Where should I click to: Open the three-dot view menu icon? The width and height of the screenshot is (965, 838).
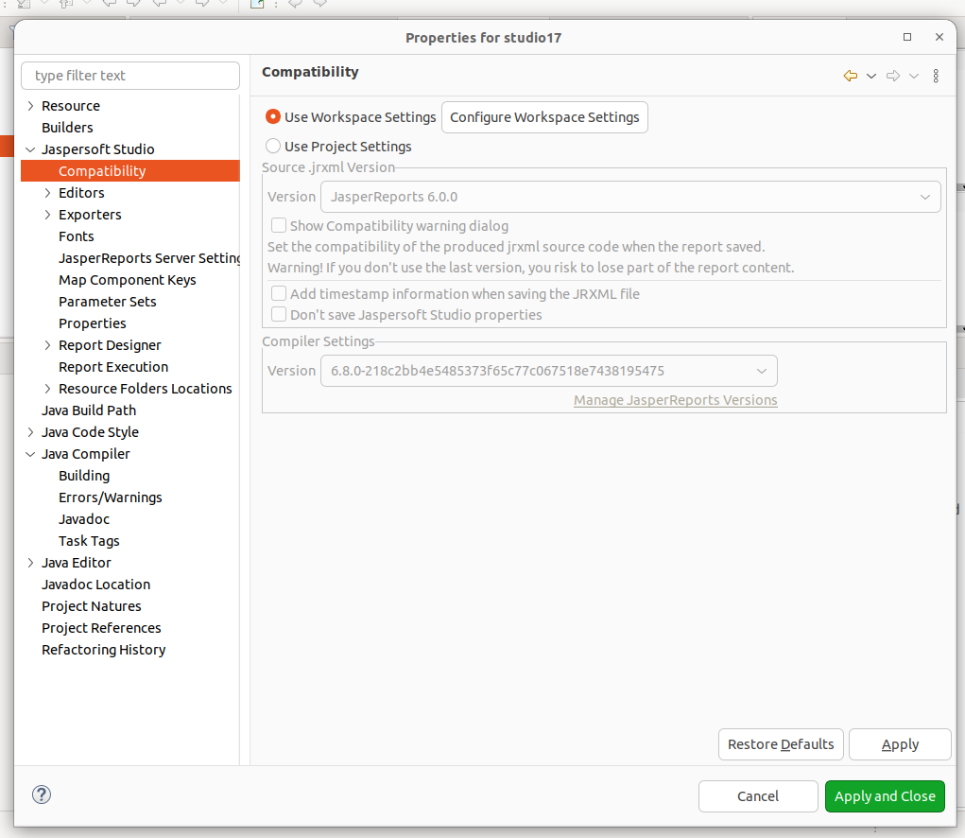[x=936, y=76]
